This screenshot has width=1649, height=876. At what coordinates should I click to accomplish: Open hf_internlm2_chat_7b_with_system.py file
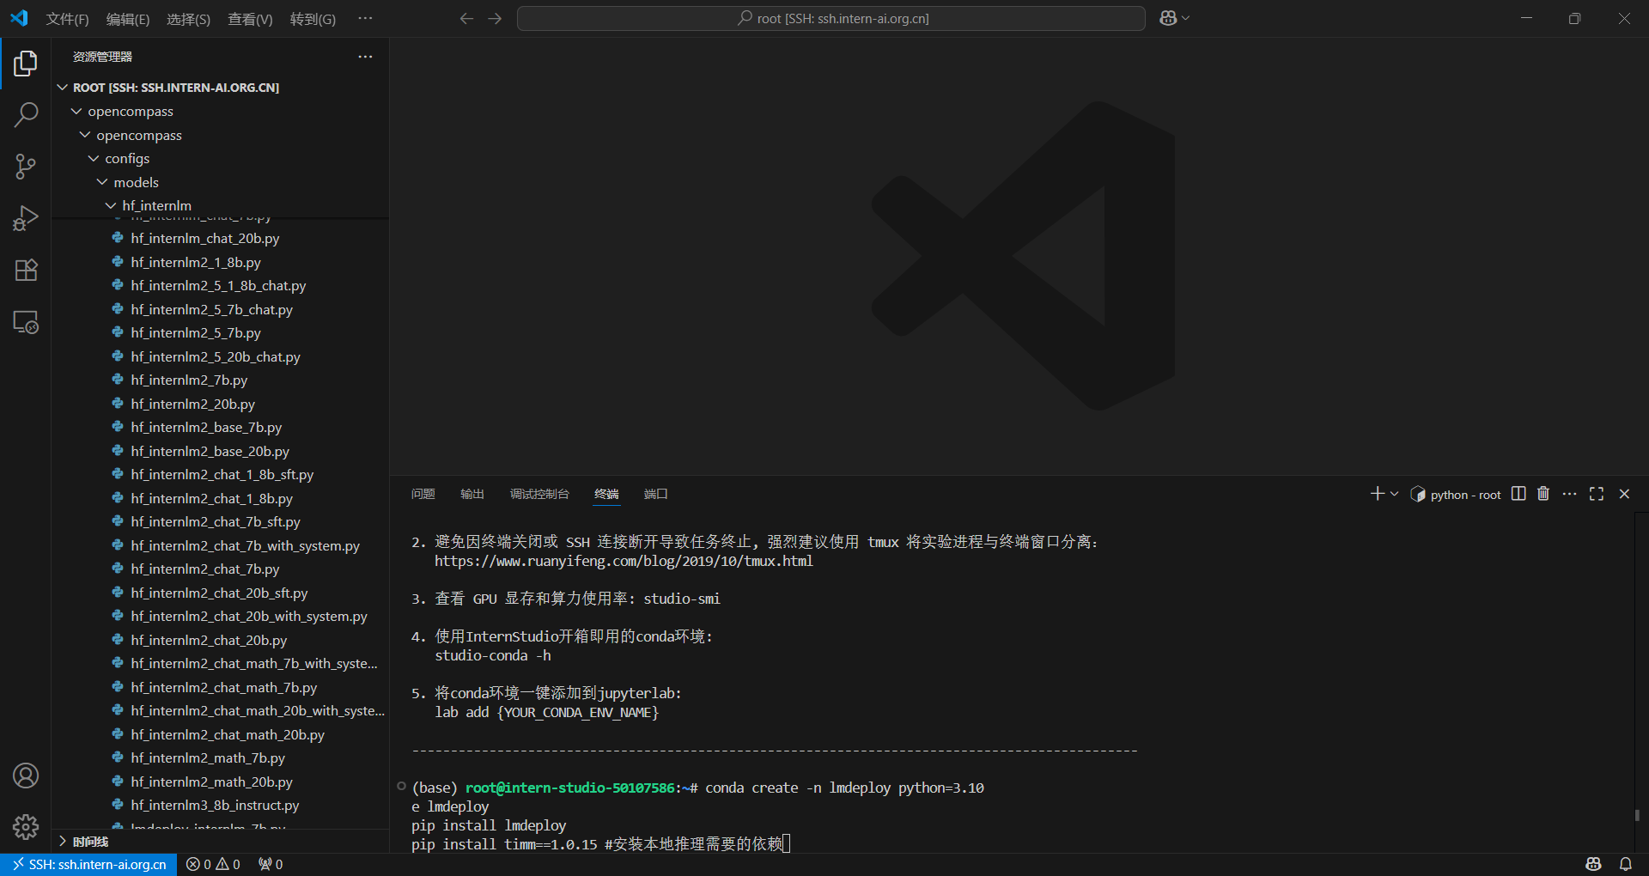(245, 546)
